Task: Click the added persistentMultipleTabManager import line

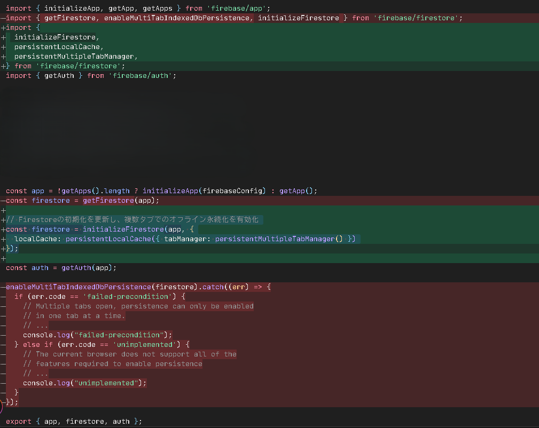Action: pyautogui.click(x=76, y=57)
